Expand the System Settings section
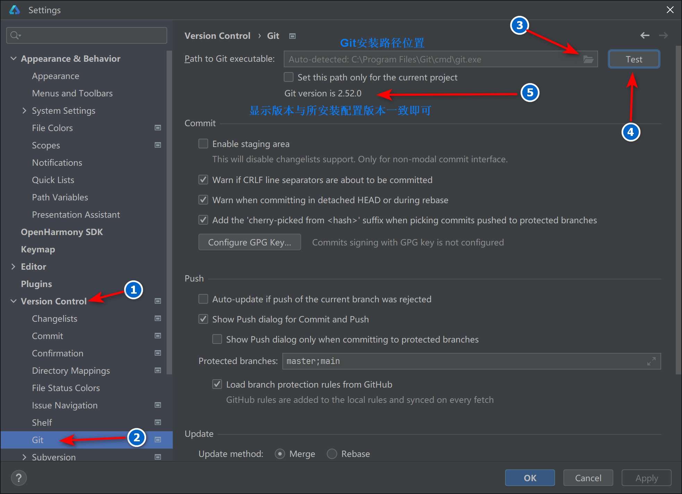 (24, 110)
